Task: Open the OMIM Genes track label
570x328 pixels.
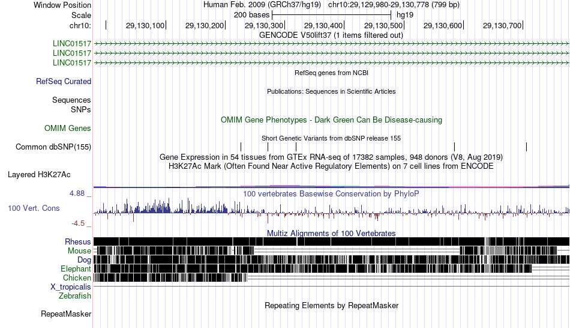Action: [x=68, y=128]
